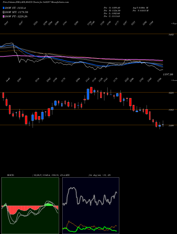Viewport: 177px width, 234px height.
Task: Click the last small blue candle at chart end
Action: coord(163,124)
